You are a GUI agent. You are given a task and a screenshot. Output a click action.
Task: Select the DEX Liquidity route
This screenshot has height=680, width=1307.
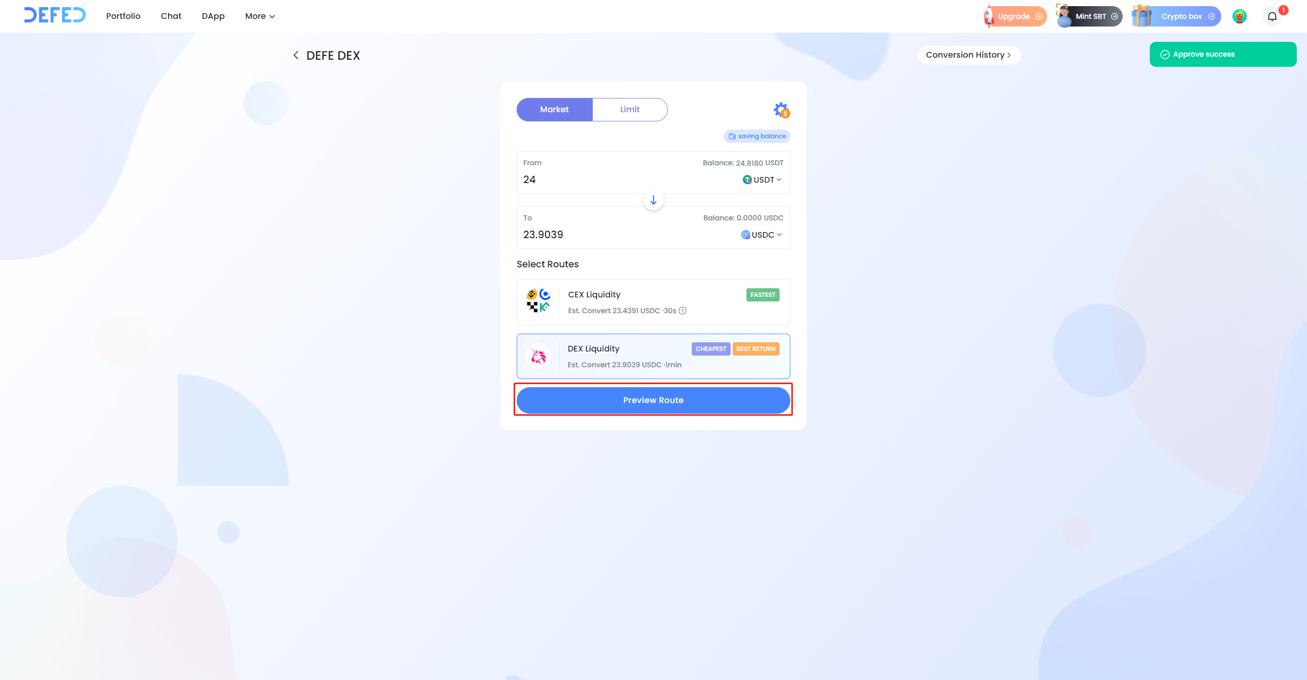tap(653, 356)
